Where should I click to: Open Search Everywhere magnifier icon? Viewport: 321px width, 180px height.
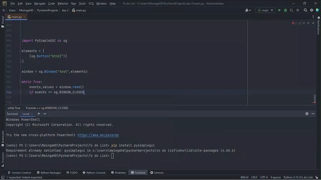click(305, 10)
